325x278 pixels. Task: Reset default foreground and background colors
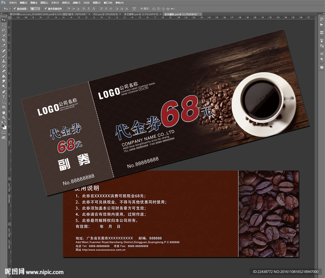(x=2, y=122)
